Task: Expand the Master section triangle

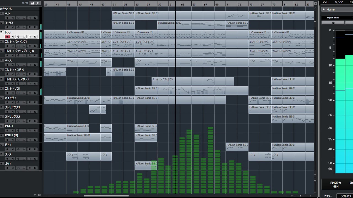Action: 324,9
